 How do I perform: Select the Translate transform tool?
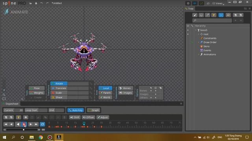(59, 88)
